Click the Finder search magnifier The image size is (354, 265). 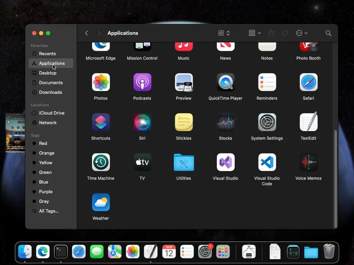[328, 33]
